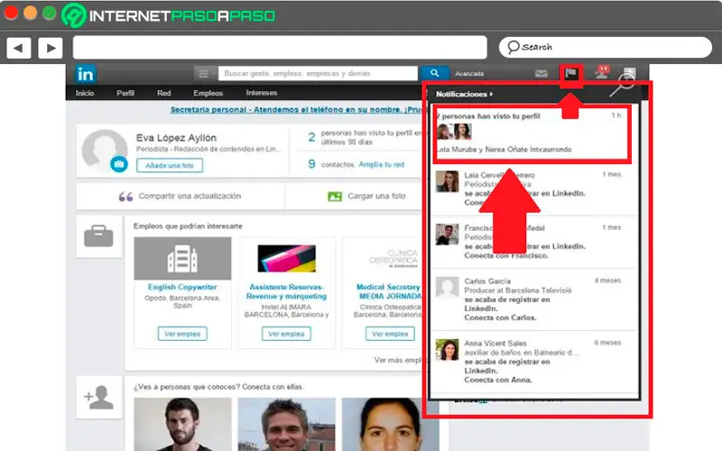
Task: Click the camera icon on profile photo
Action: (x=119, y=164)
